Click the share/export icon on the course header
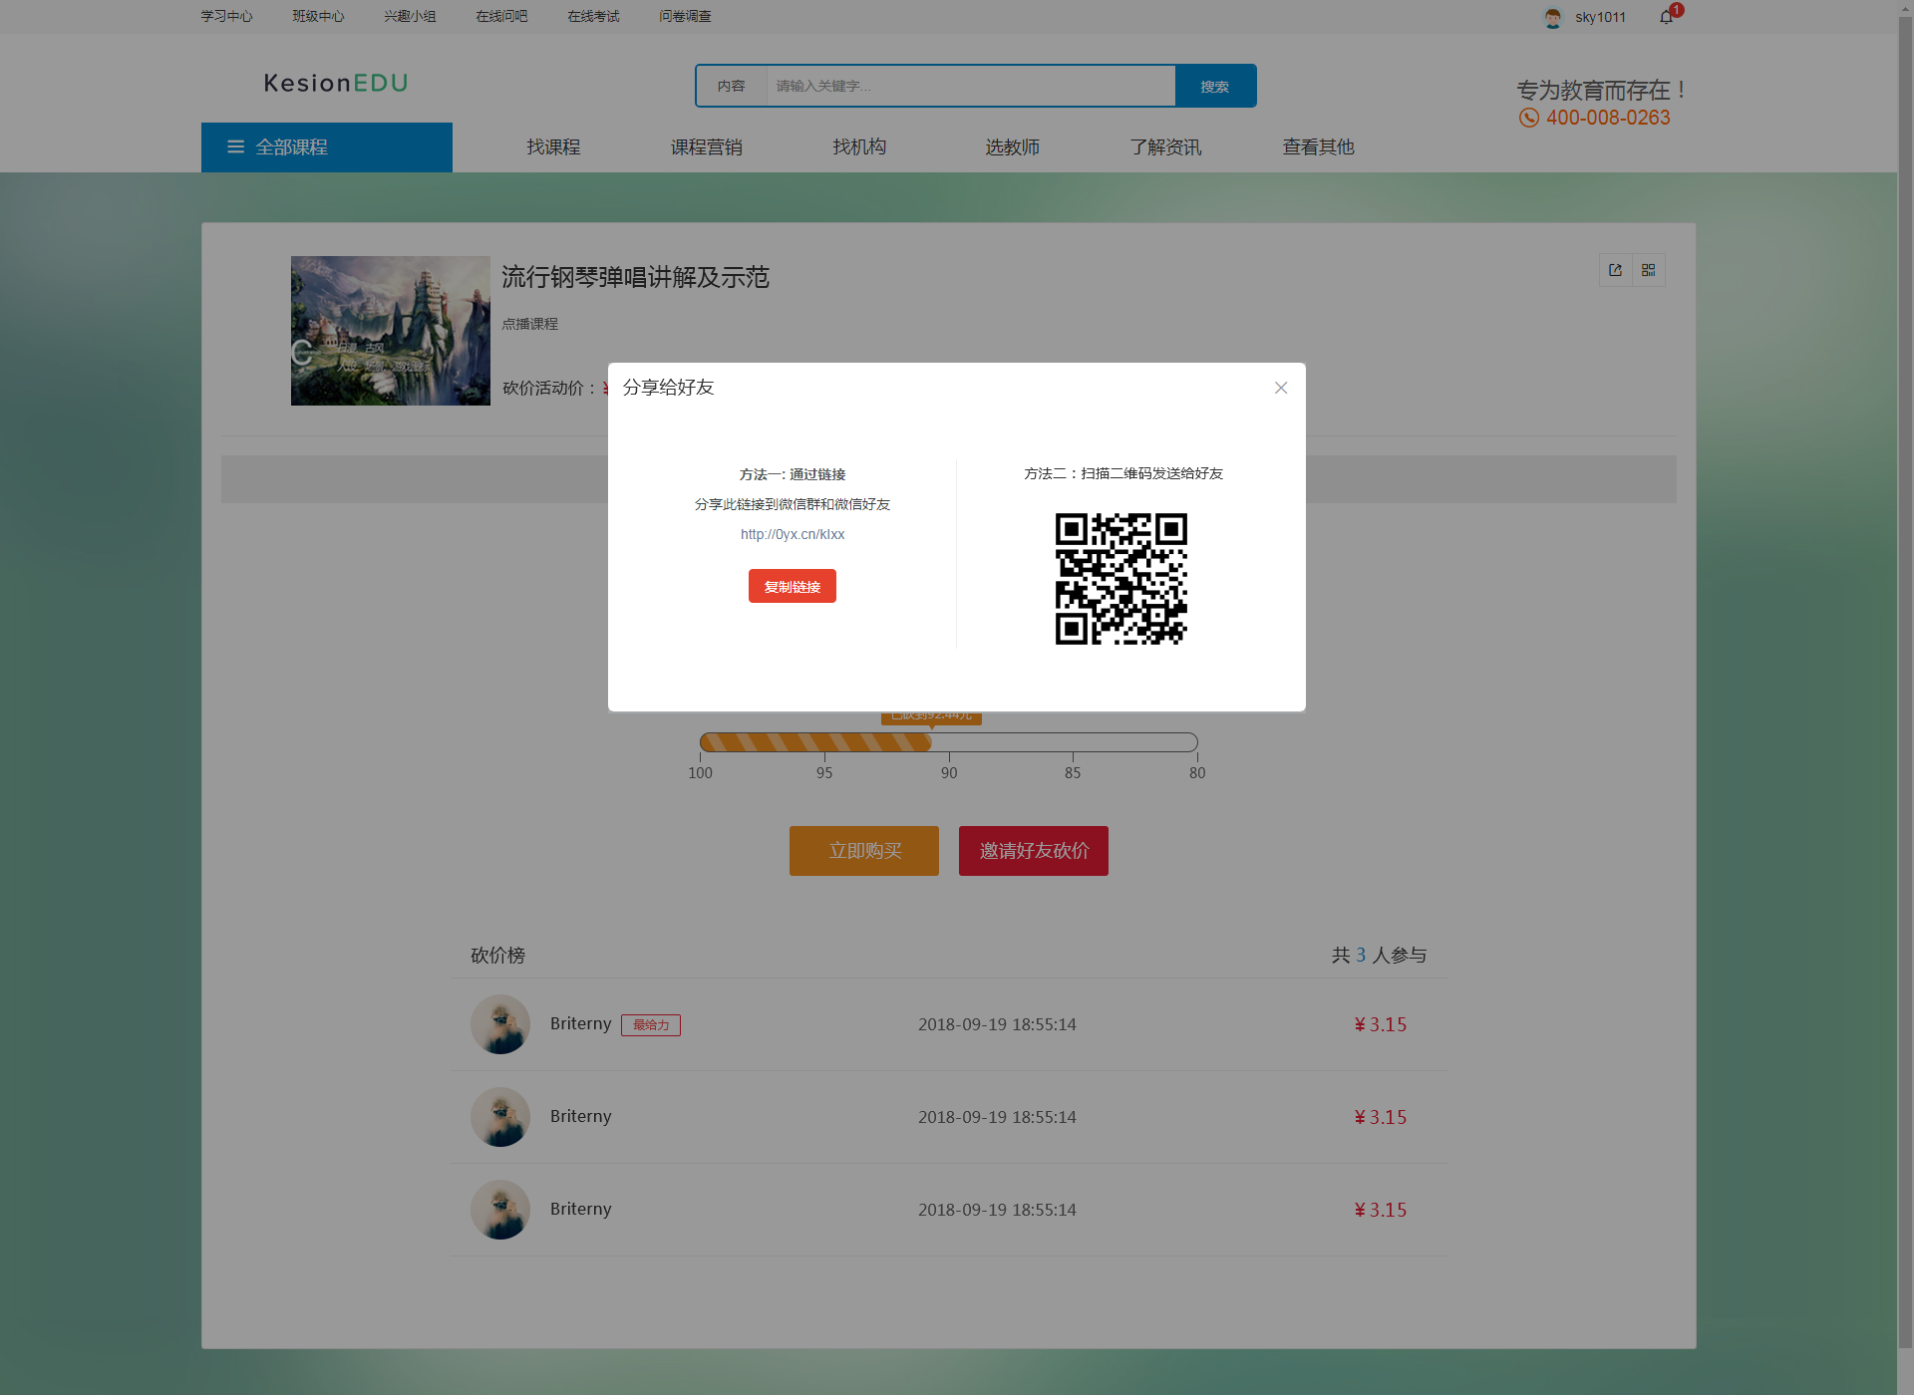Viewport: 1914px width, 1395px height. [1615, 270]
